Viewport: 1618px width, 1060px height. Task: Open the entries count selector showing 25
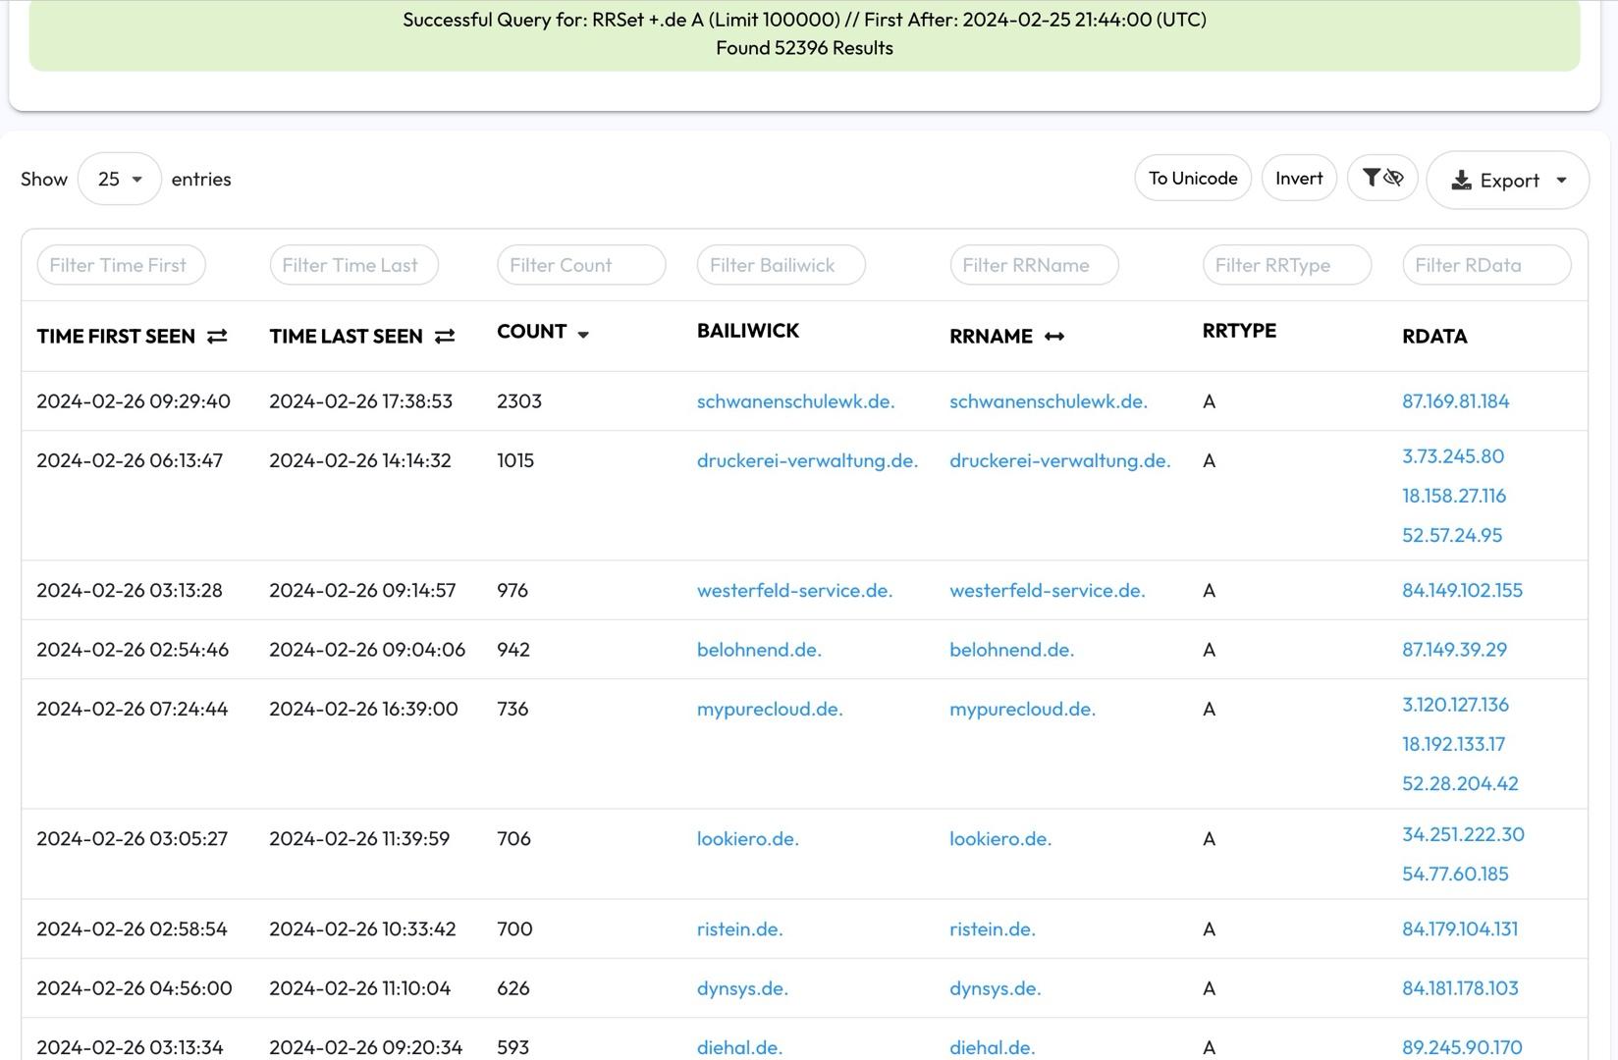coord(120,179)
